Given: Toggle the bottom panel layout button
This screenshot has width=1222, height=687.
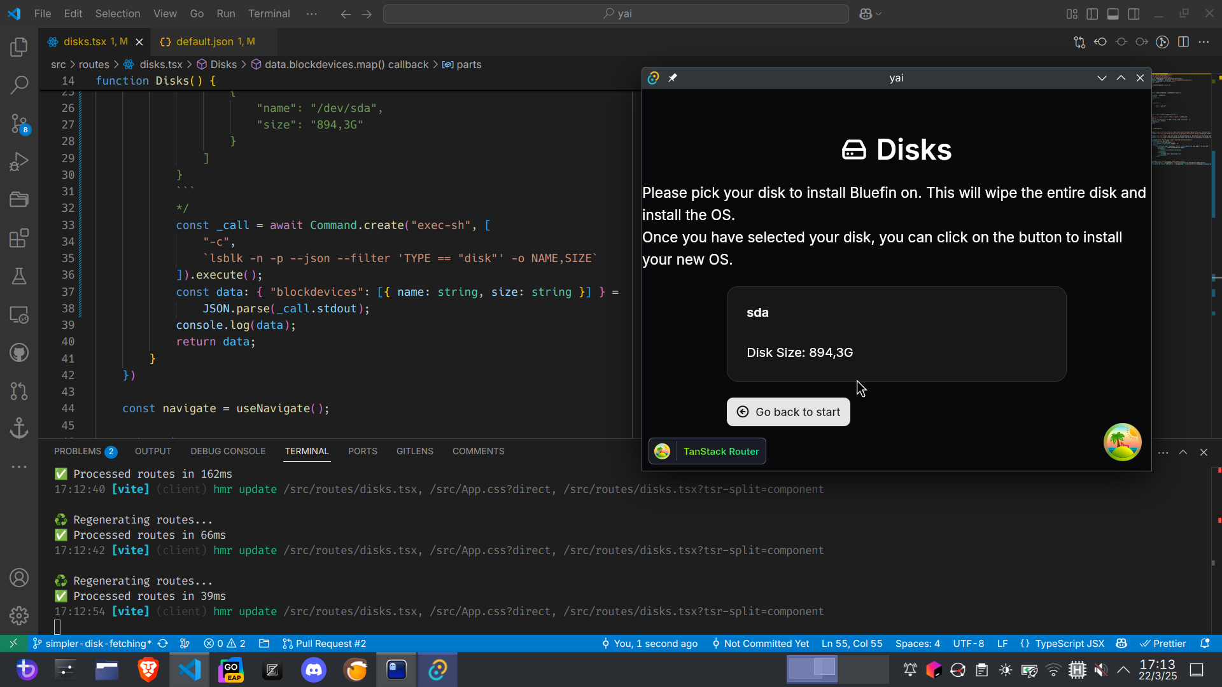Looking at the screenshot, I should [x=1113, y=14].
